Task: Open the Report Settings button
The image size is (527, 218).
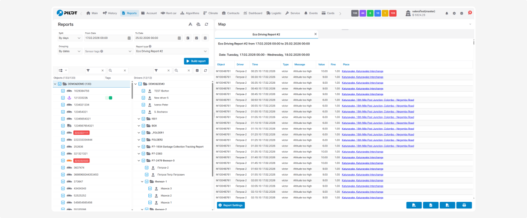Action: click(231, 205)
